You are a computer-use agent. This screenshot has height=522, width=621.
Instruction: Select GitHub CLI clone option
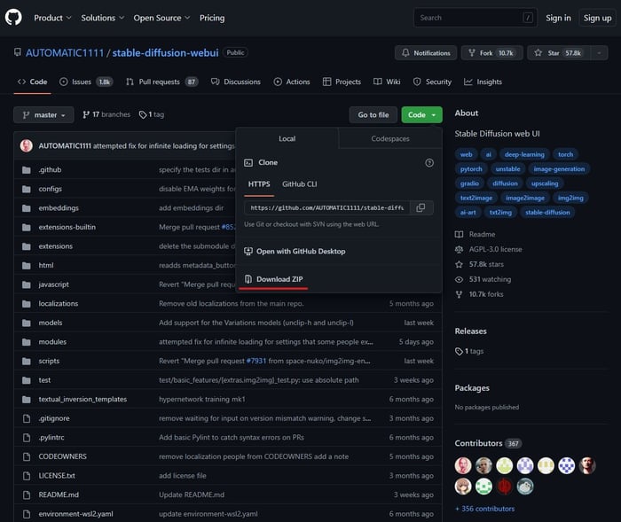click(300, 184)
